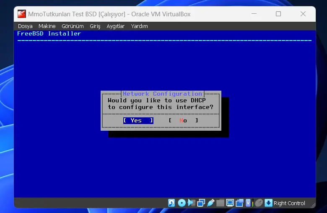The image size is (327, 213).
Task: Click the resize grip in the status bar
Action: 313,205
